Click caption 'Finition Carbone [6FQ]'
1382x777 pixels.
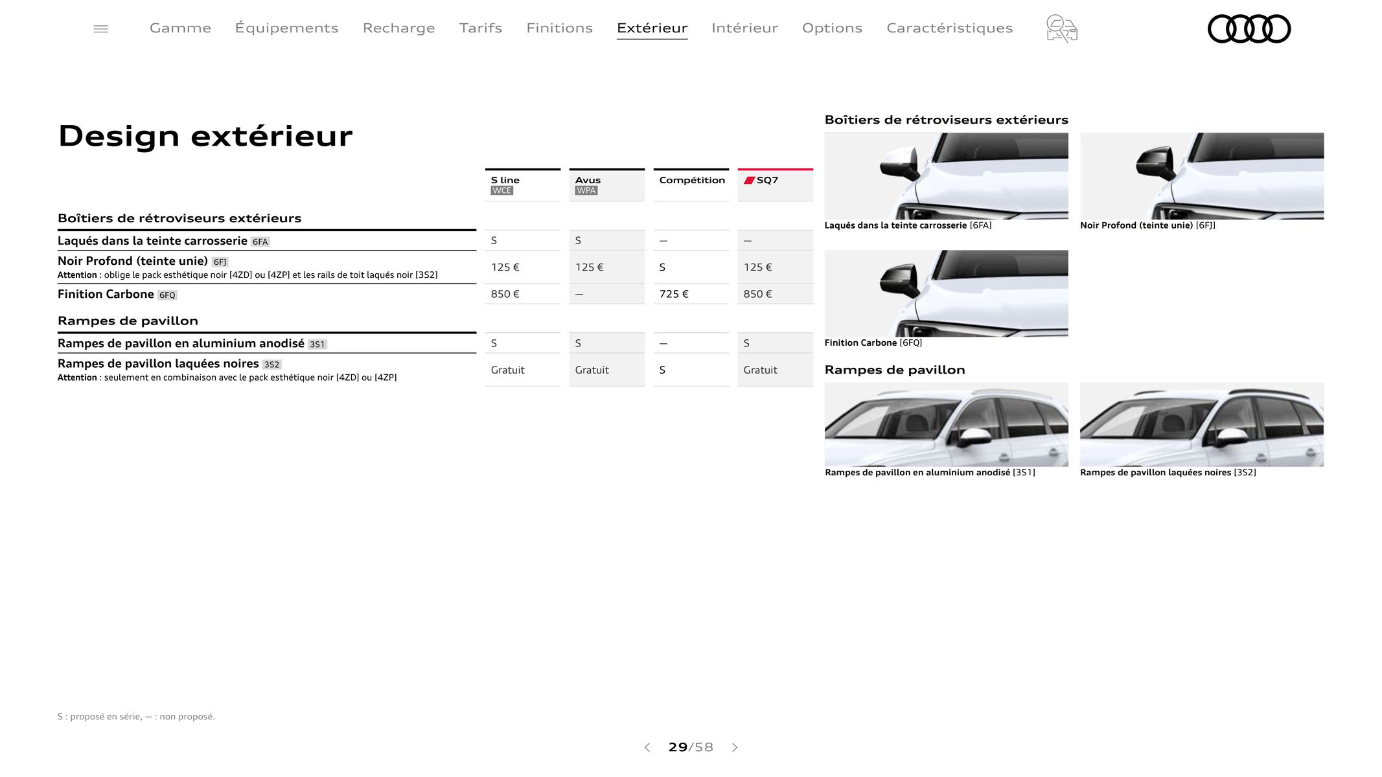(x=873, y=343)
